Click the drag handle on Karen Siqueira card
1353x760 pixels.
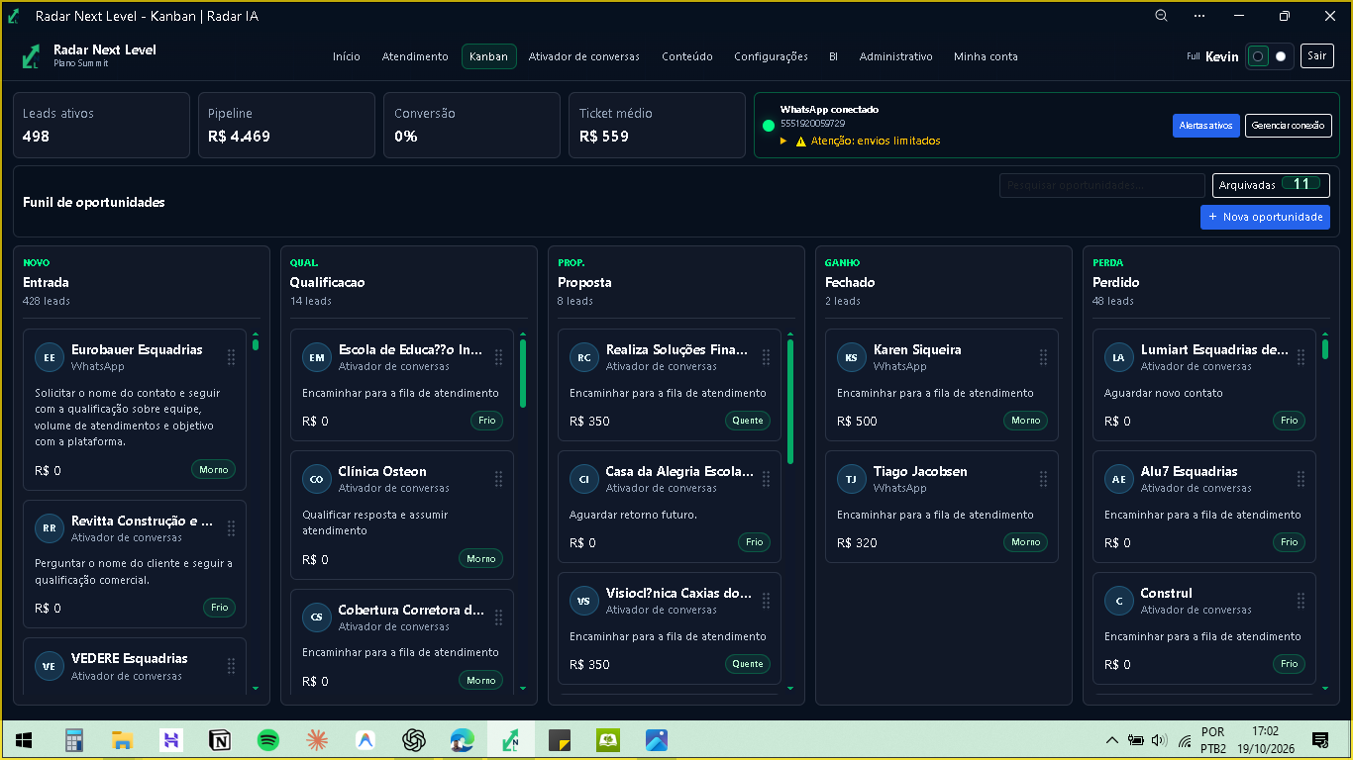pos(1043,357)
